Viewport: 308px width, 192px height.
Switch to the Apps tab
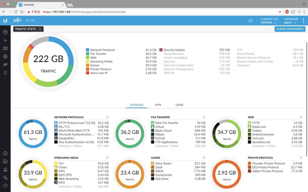pos(158,105)
